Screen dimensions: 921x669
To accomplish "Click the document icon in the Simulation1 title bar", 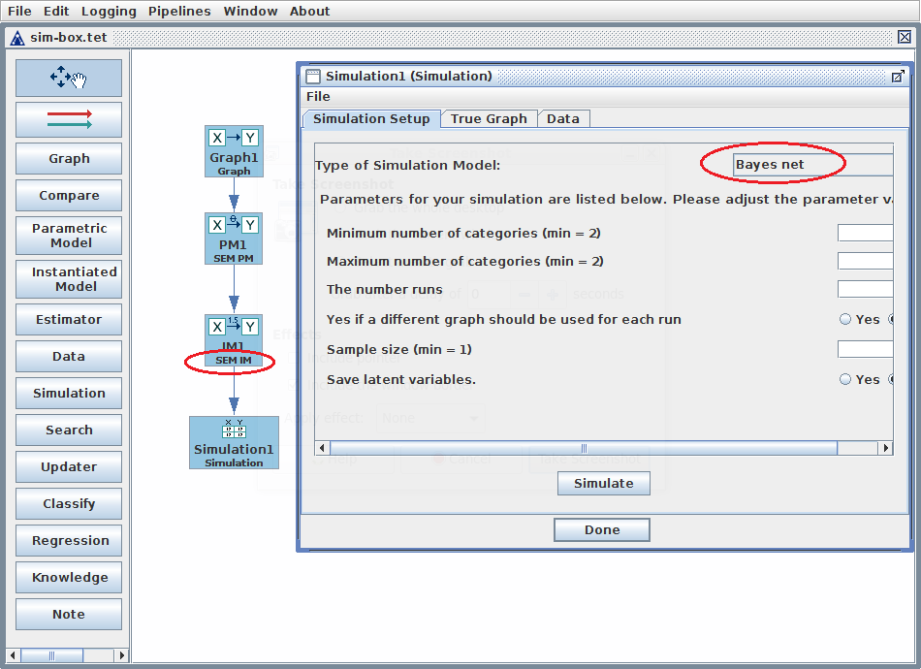I will [312, 76].
